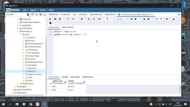
Task: Select Trigger Functions in the tree
Action: coord(34,74)
